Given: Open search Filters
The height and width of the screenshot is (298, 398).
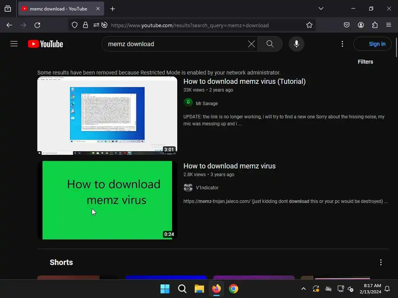Looking at the screenshot, I should pos(365,62).
